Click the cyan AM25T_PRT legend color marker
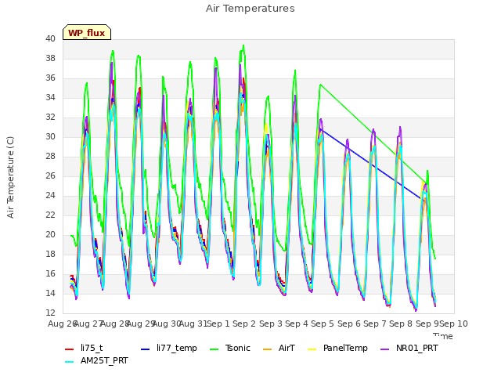Image resolution: width=501 pixels, height=376 pixels. point(70,362)
